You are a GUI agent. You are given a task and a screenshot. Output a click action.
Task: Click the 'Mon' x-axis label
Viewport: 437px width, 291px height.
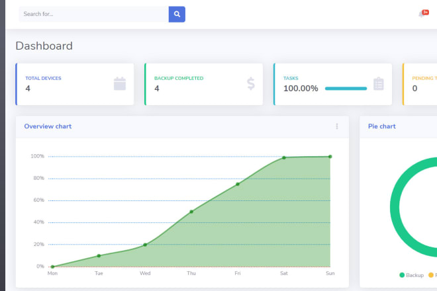(x=52, y=273)
